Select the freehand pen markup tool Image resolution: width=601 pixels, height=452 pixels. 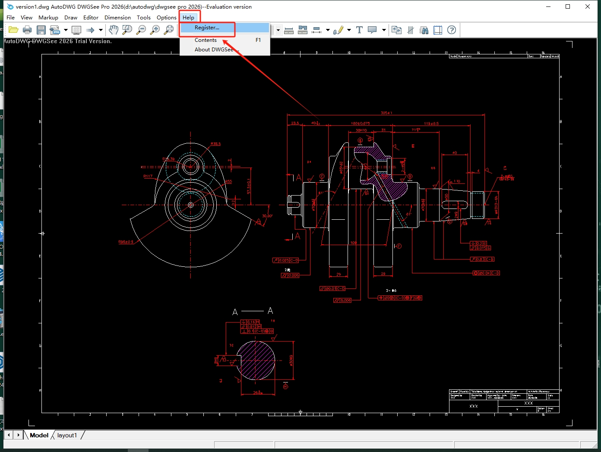tap(339, 30)
